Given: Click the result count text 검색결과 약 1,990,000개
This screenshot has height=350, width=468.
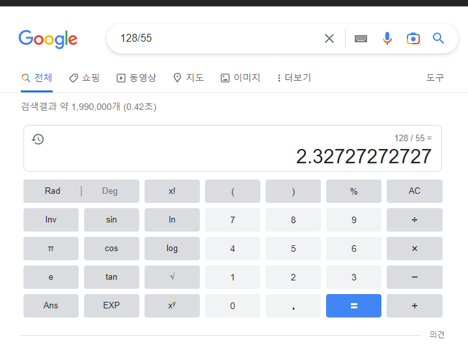Looking at the screenshot, I should pyautogui.click(x=70, y=107).
